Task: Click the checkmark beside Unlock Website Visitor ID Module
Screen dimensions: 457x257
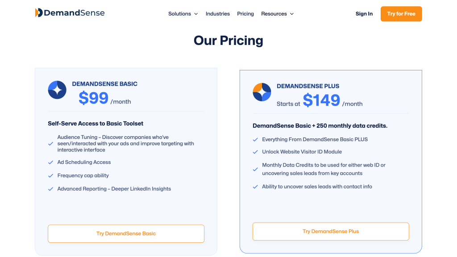Action: (255, 152)
